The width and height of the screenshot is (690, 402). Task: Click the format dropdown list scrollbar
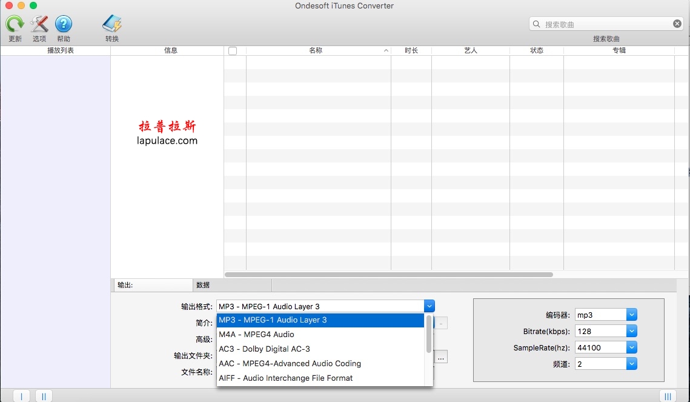429,333
